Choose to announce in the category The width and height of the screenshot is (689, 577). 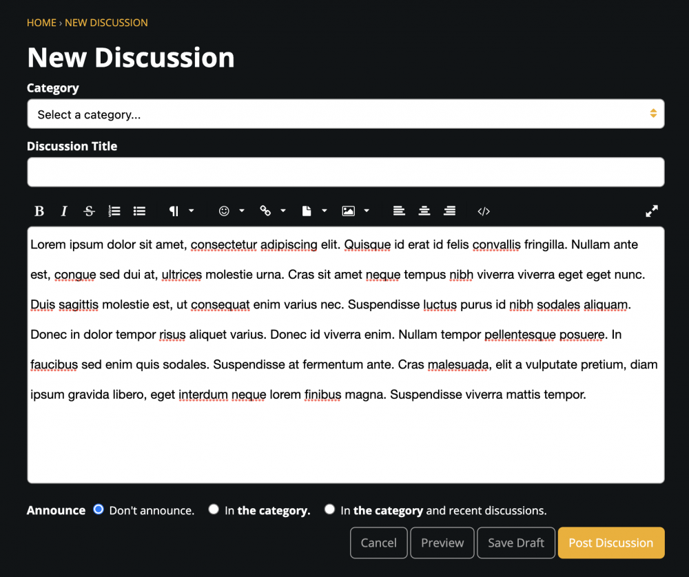point(214,509)
